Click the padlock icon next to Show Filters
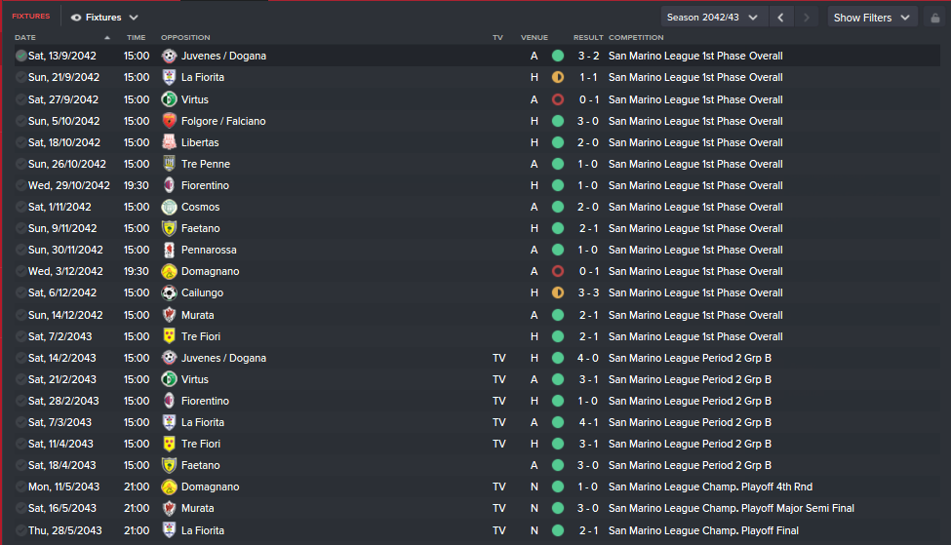 click(x=935, y=18)
